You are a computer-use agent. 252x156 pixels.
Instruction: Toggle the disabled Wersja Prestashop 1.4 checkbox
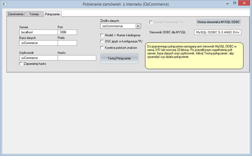pos(151,22)
